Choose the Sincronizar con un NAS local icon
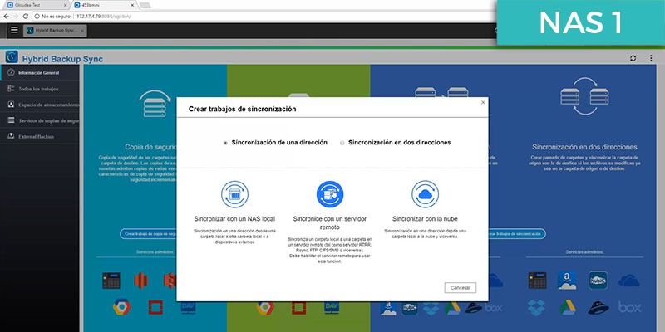665x332 pixels. (234, 194)
